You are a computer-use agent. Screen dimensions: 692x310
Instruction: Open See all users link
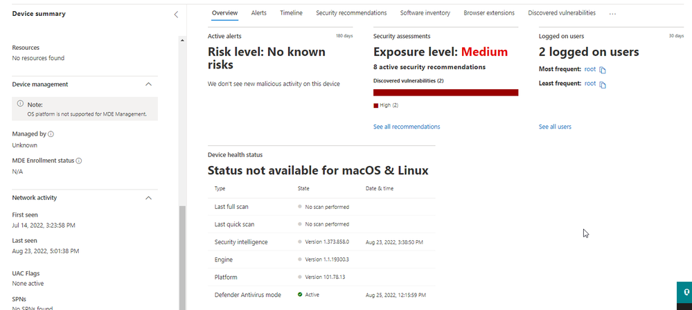[x=555, y=127]
